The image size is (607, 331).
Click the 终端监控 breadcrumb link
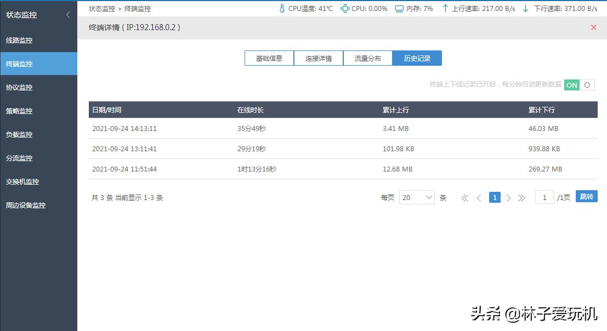(138, 9)
